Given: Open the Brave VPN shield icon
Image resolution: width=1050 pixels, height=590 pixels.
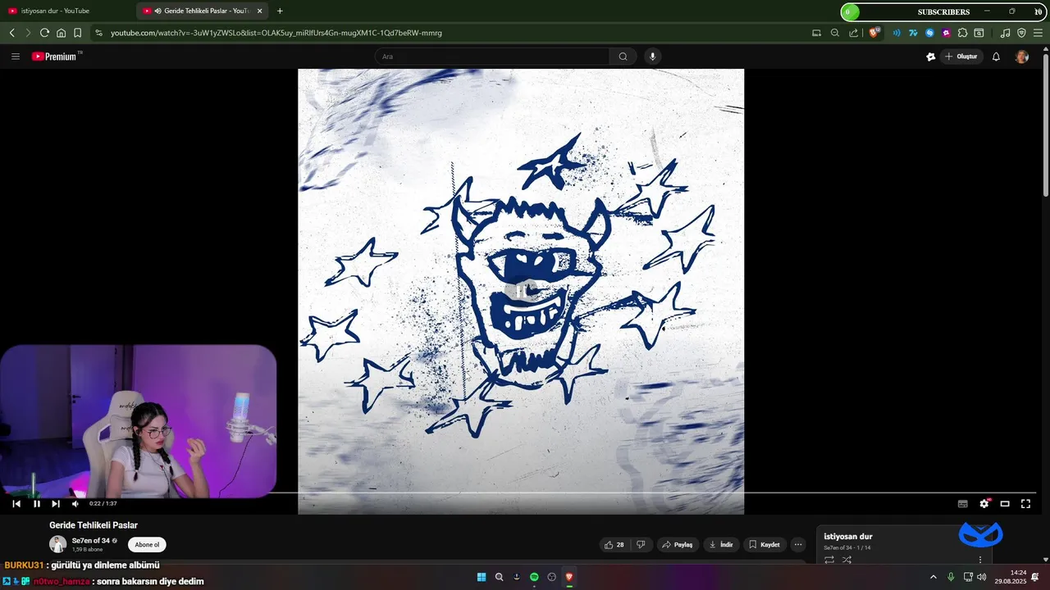Looking at the screenshot, I should click(1021, 33).
